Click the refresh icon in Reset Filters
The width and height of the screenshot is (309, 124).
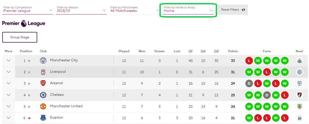pos(243,10)
